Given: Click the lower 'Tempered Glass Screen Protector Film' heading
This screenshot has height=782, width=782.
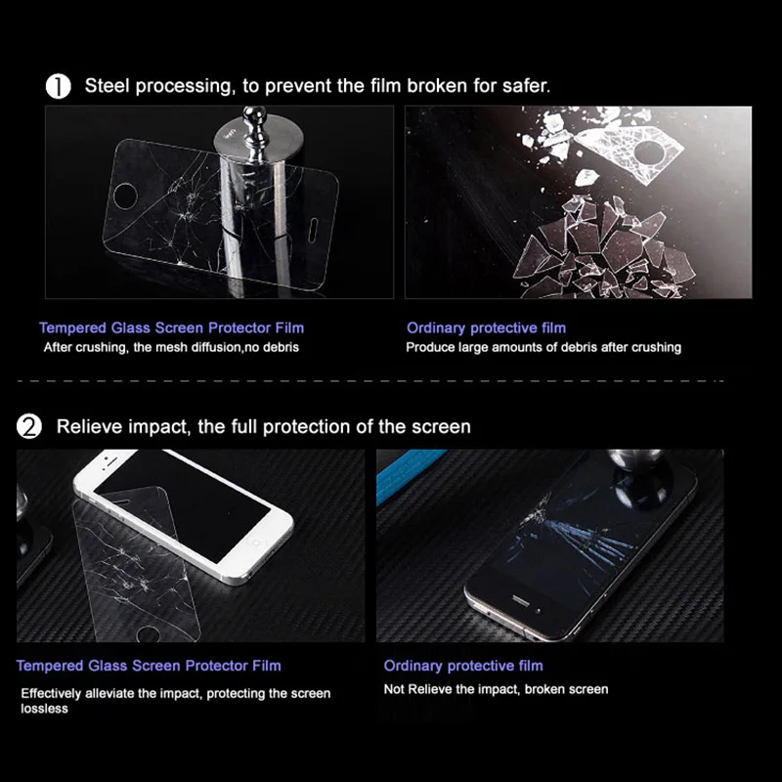Looking at the screenshot, I should [x=149, y=666].
